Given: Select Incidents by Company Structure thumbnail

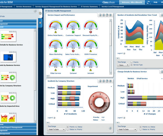Looking at the screenshot, I should pyautogui.click(x=8, y=77).
